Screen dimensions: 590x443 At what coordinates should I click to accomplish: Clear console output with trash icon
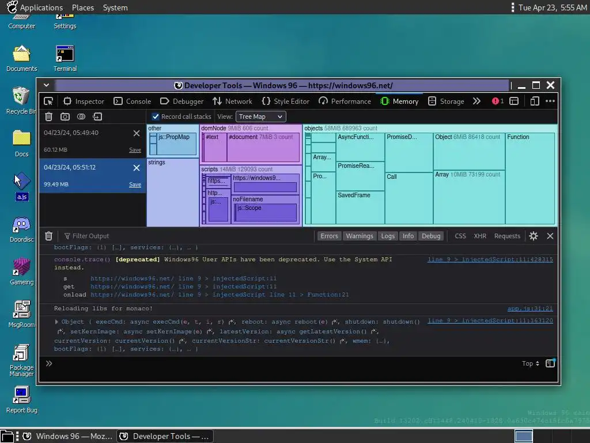48,236
